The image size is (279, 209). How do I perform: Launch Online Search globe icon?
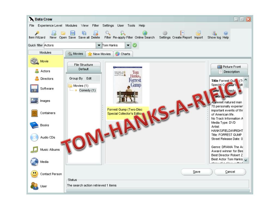[x=145, y=35]
